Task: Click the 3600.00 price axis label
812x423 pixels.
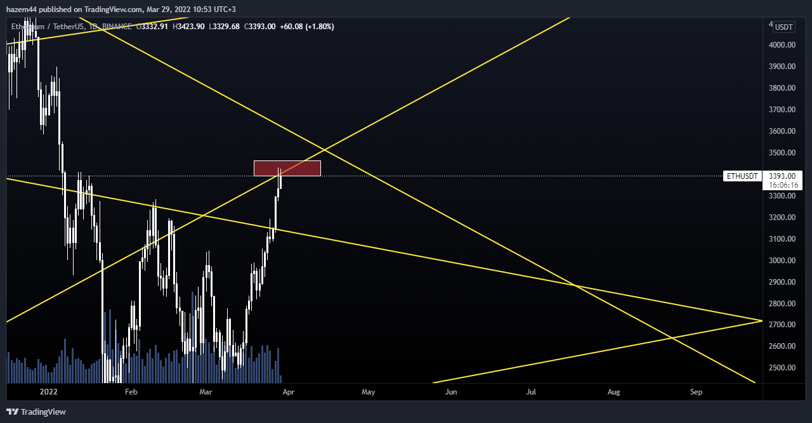Action: tap(782, 131)
